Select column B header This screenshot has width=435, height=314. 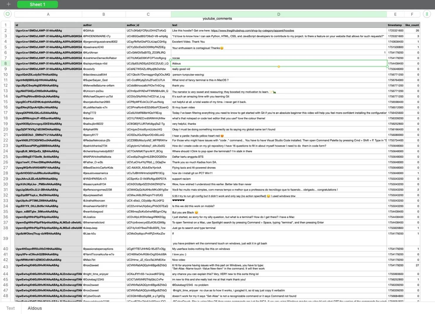click(x=104, y=14)
